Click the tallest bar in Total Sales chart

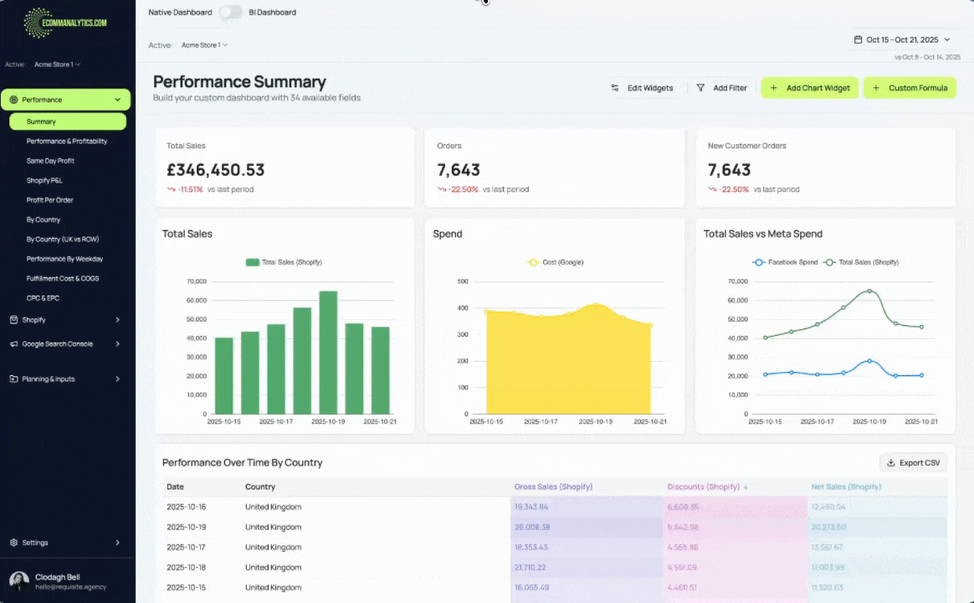[x=328, y=353]
